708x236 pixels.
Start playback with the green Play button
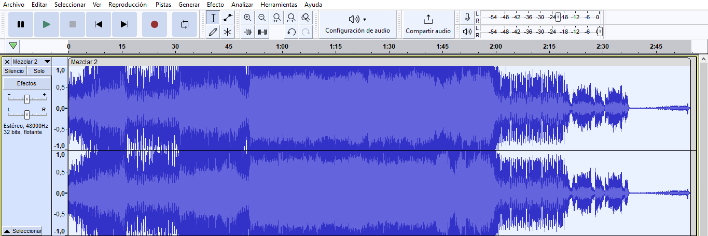[47, 24]
